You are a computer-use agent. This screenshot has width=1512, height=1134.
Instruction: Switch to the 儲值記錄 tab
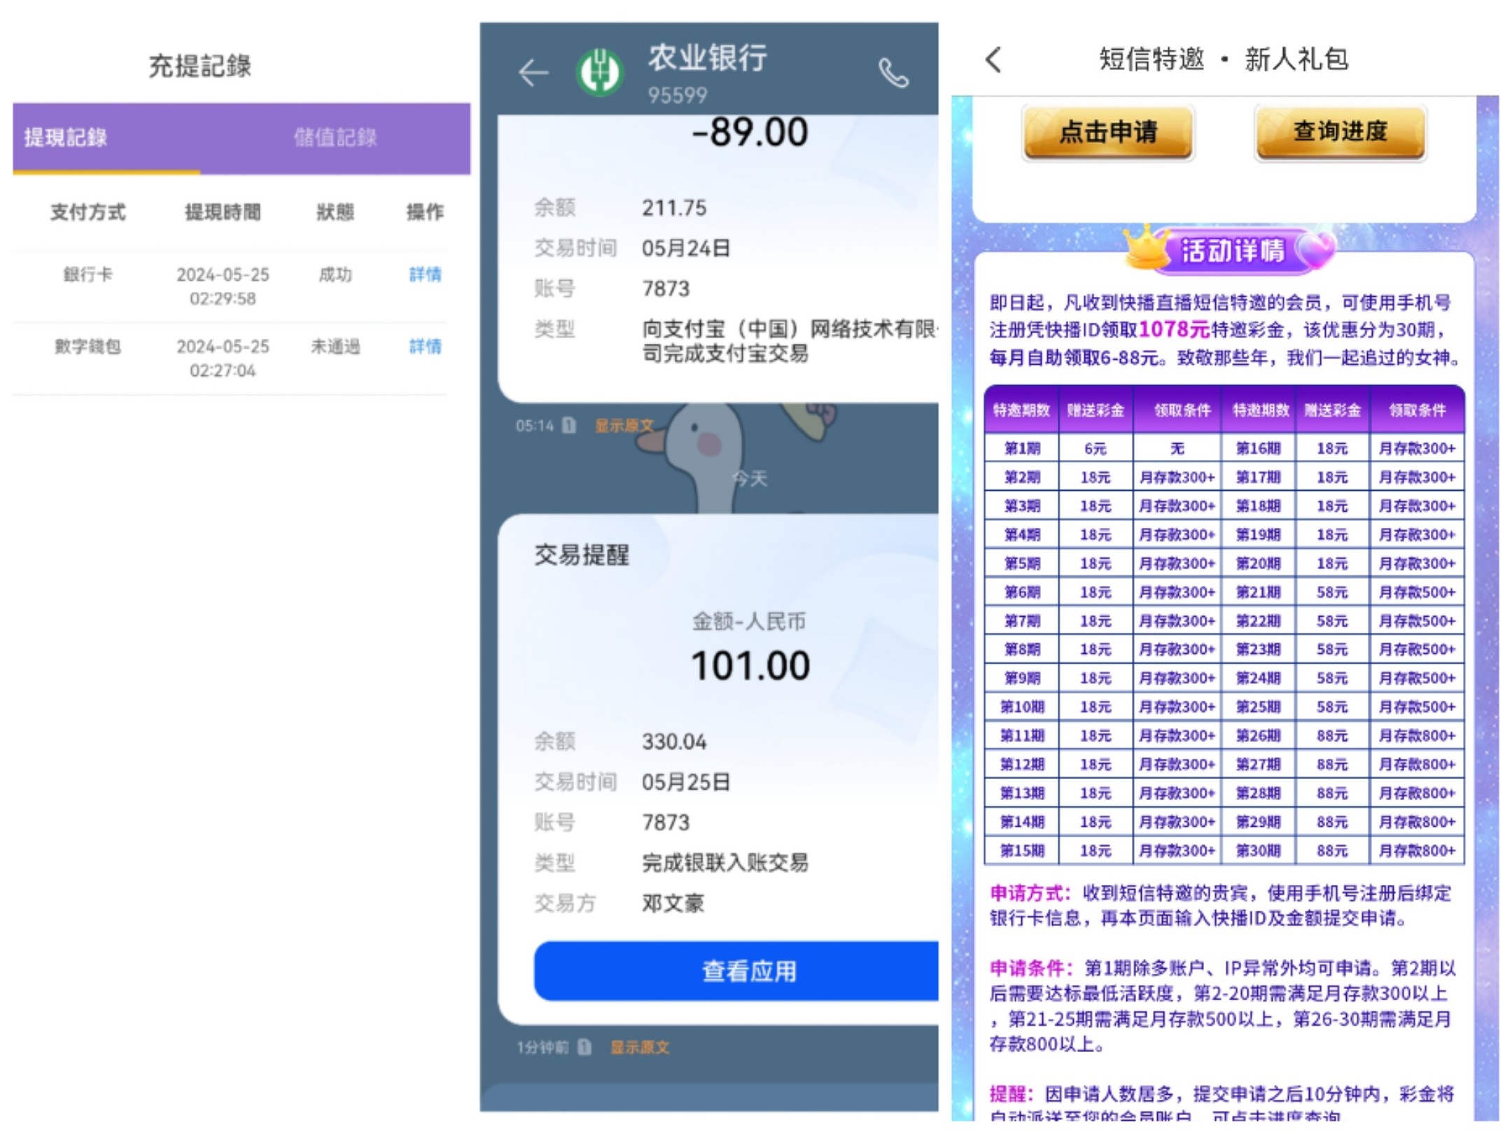point(335,137)
